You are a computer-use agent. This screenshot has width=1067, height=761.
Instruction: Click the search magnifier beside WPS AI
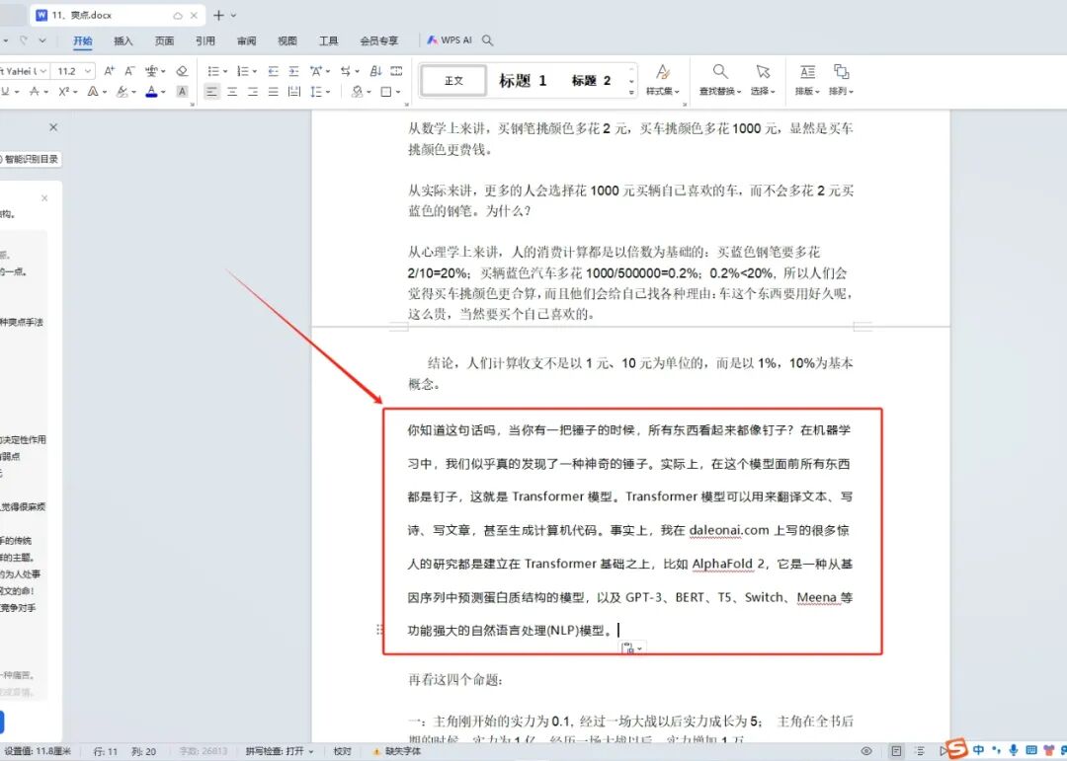coord(487,40)
